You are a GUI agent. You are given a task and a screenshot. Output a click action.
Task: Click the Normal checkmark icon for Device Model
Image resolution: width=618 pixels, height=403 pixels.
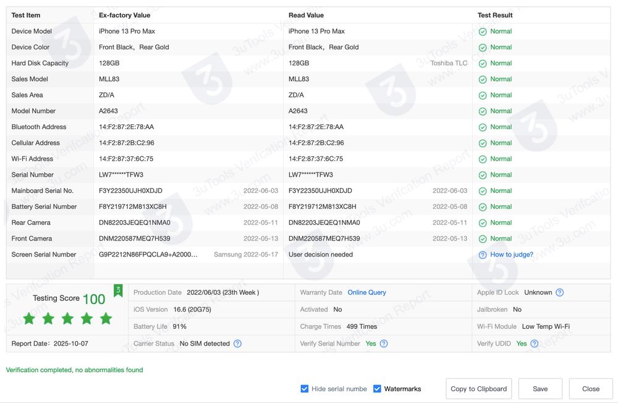(x=483, y=32)
